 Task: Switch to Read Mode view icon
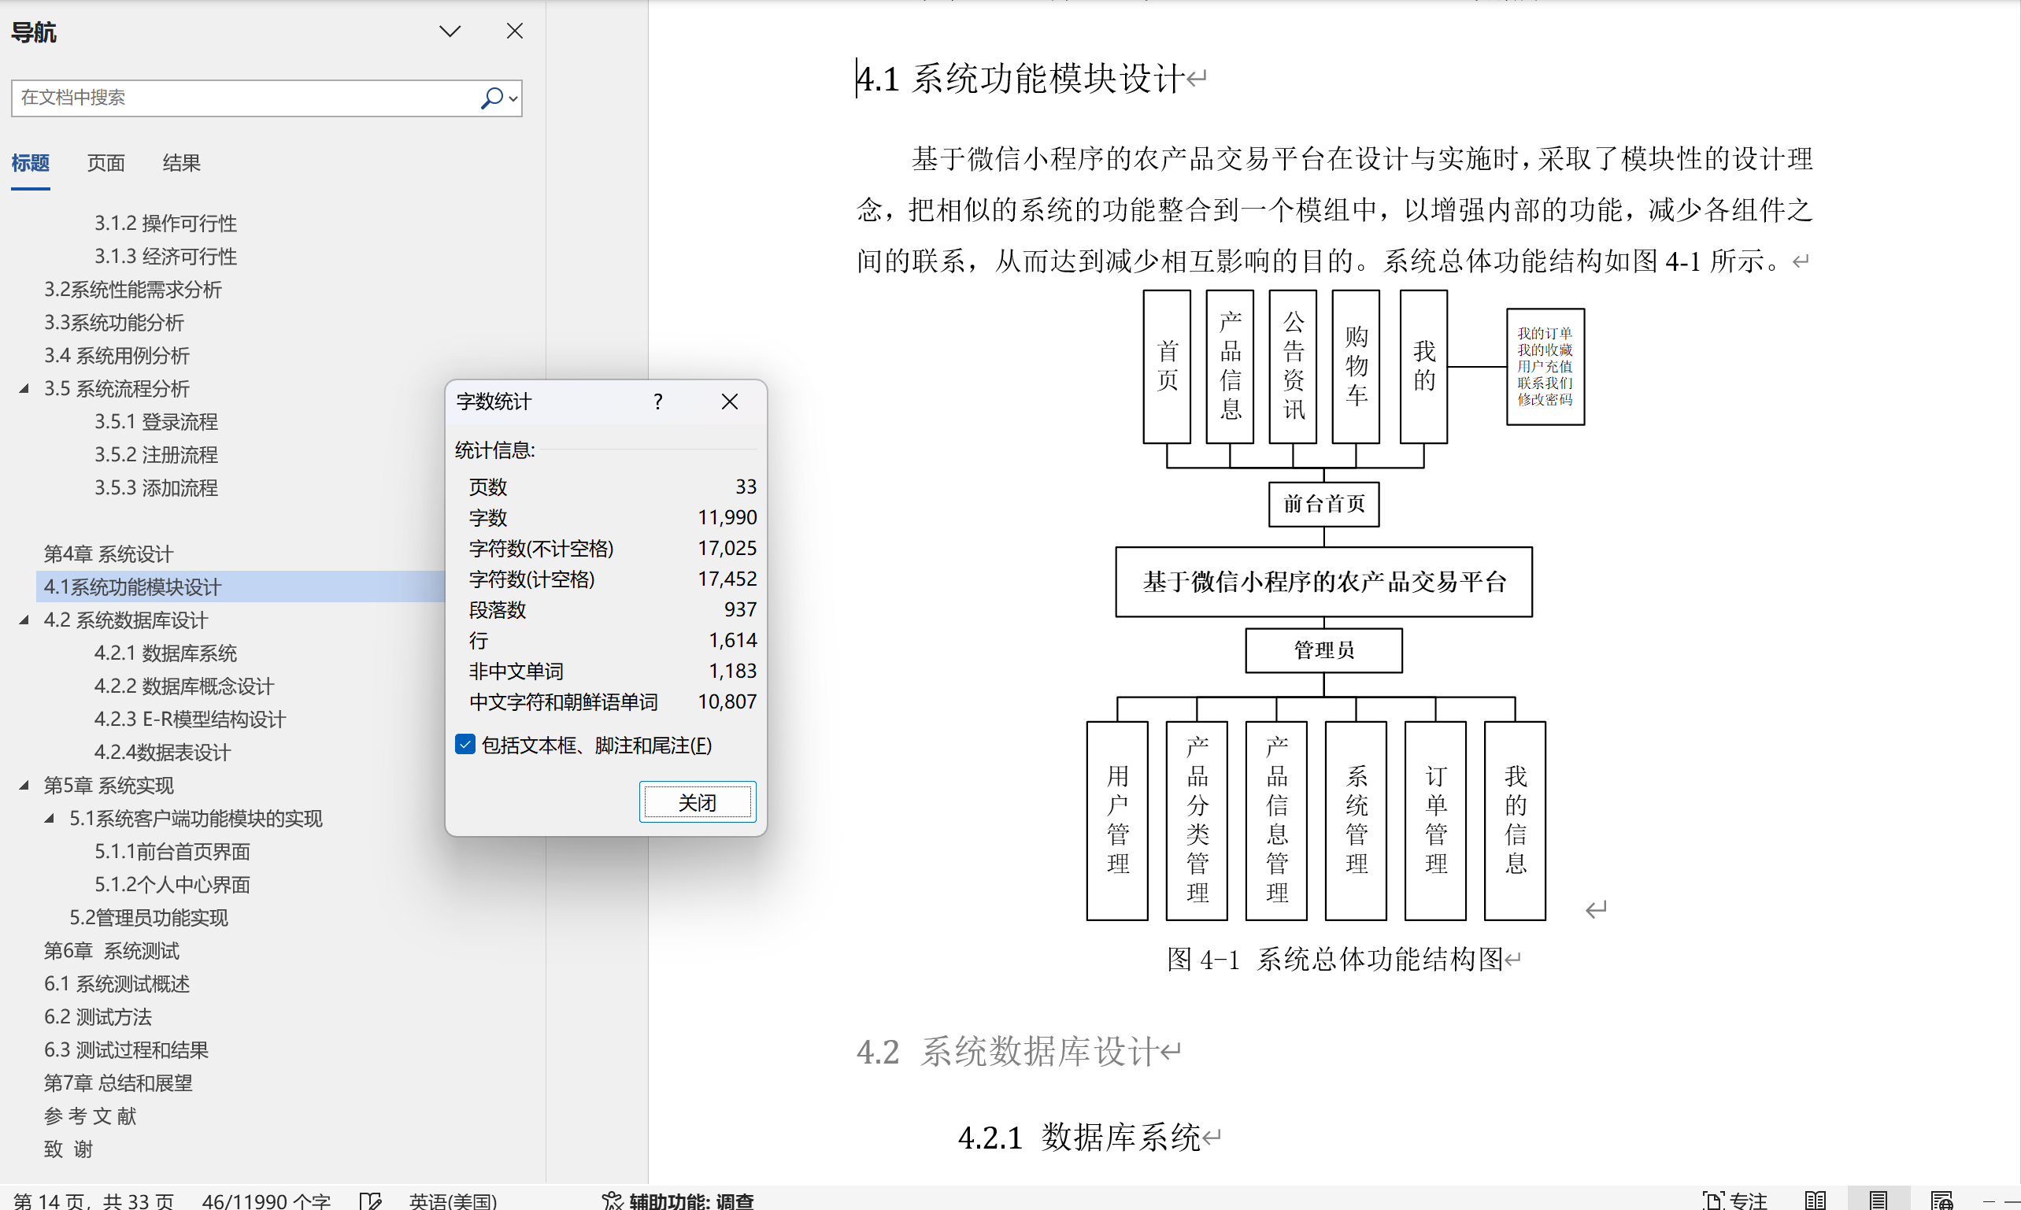tap(1815, 1201)
